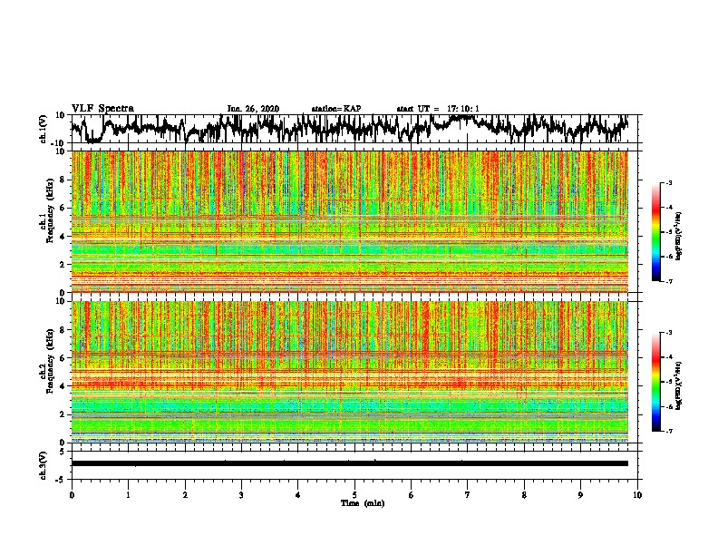Click the ch.1 spectrogram color scale bar
The image size is (718, 555).
pyautogui.click(x=656, y=232)
